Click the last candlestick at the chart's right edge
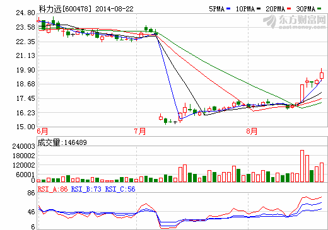 tap(322, 74)
